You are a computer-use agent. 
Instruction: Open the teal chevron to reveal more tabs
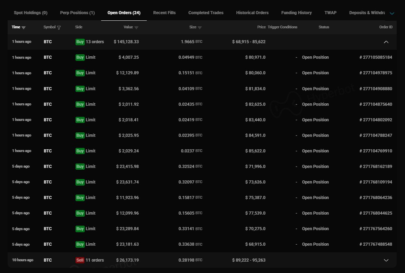click(392, 13)
